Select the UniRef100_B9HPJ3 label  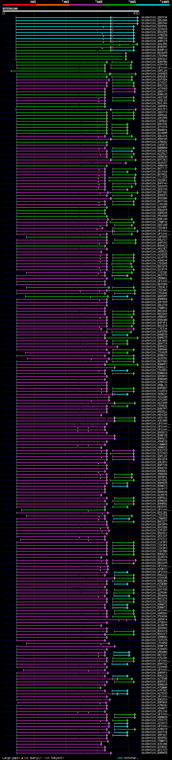(154, 50)
